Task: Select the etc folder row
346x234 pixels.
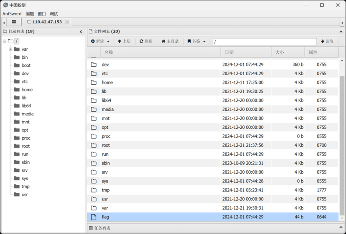Action: coord(213,74)
